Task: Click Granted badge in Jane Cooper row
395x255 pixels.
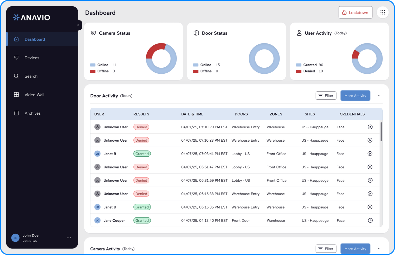Action: [142, 221]
